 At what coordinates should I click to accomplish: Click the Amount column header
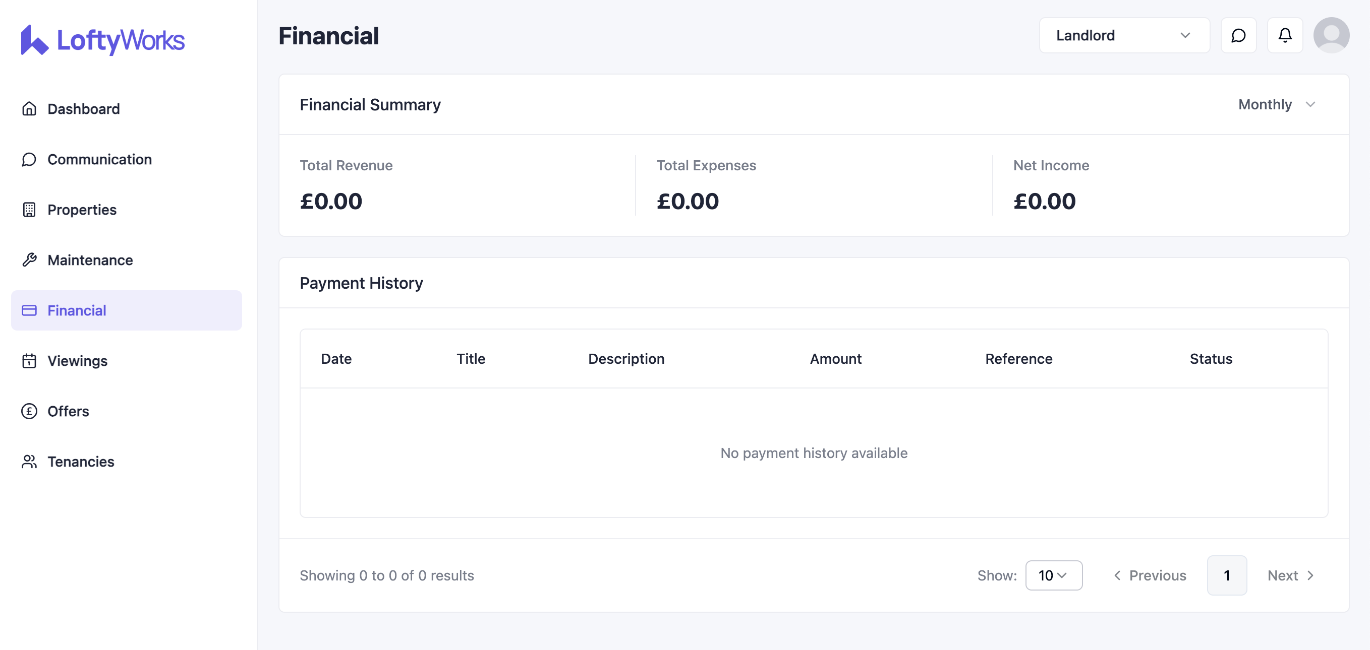coord(835,359)
